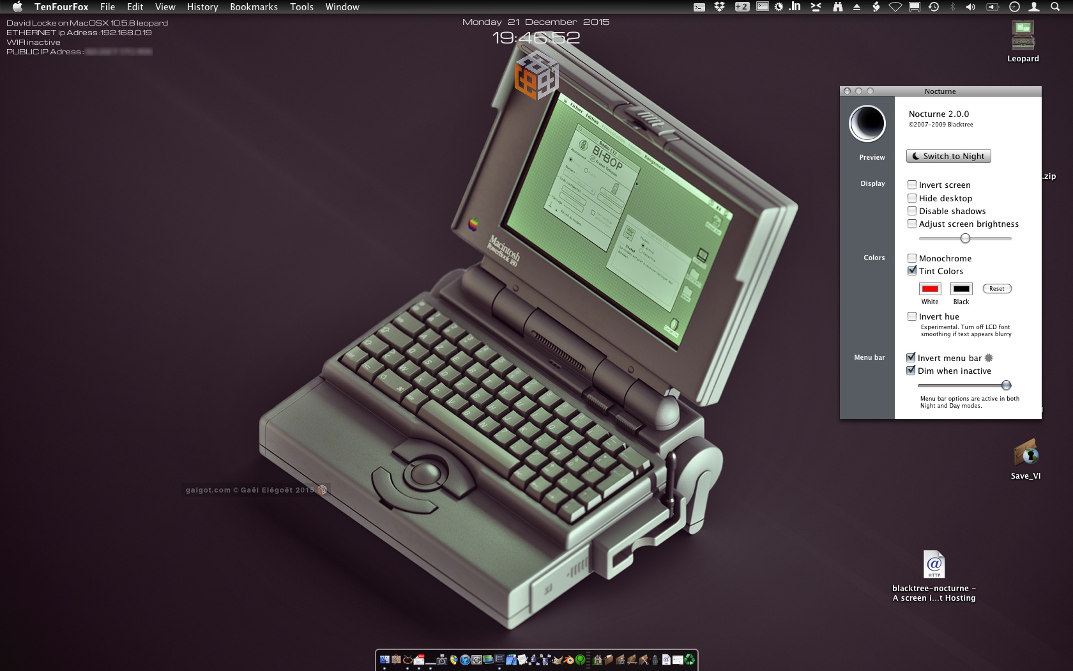Image resolution: width=1073 pixels, height=671 pixels.
Task: Enable the Hide desktop checkbox
Action: tap(912, 198)
